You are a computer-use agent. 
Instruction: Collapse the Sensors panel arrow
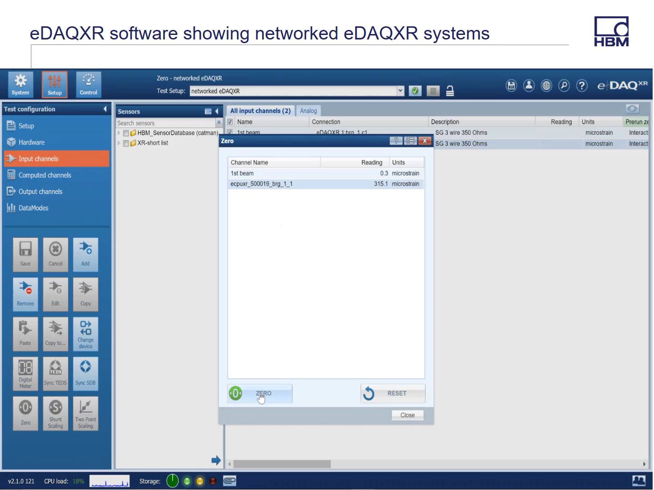[x=217, y=111]
